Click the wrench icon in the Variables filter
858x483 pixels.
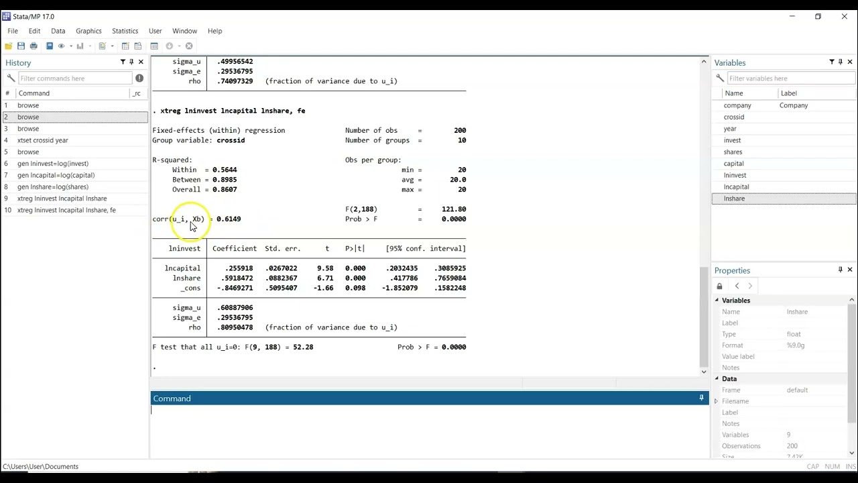[720, 78]
